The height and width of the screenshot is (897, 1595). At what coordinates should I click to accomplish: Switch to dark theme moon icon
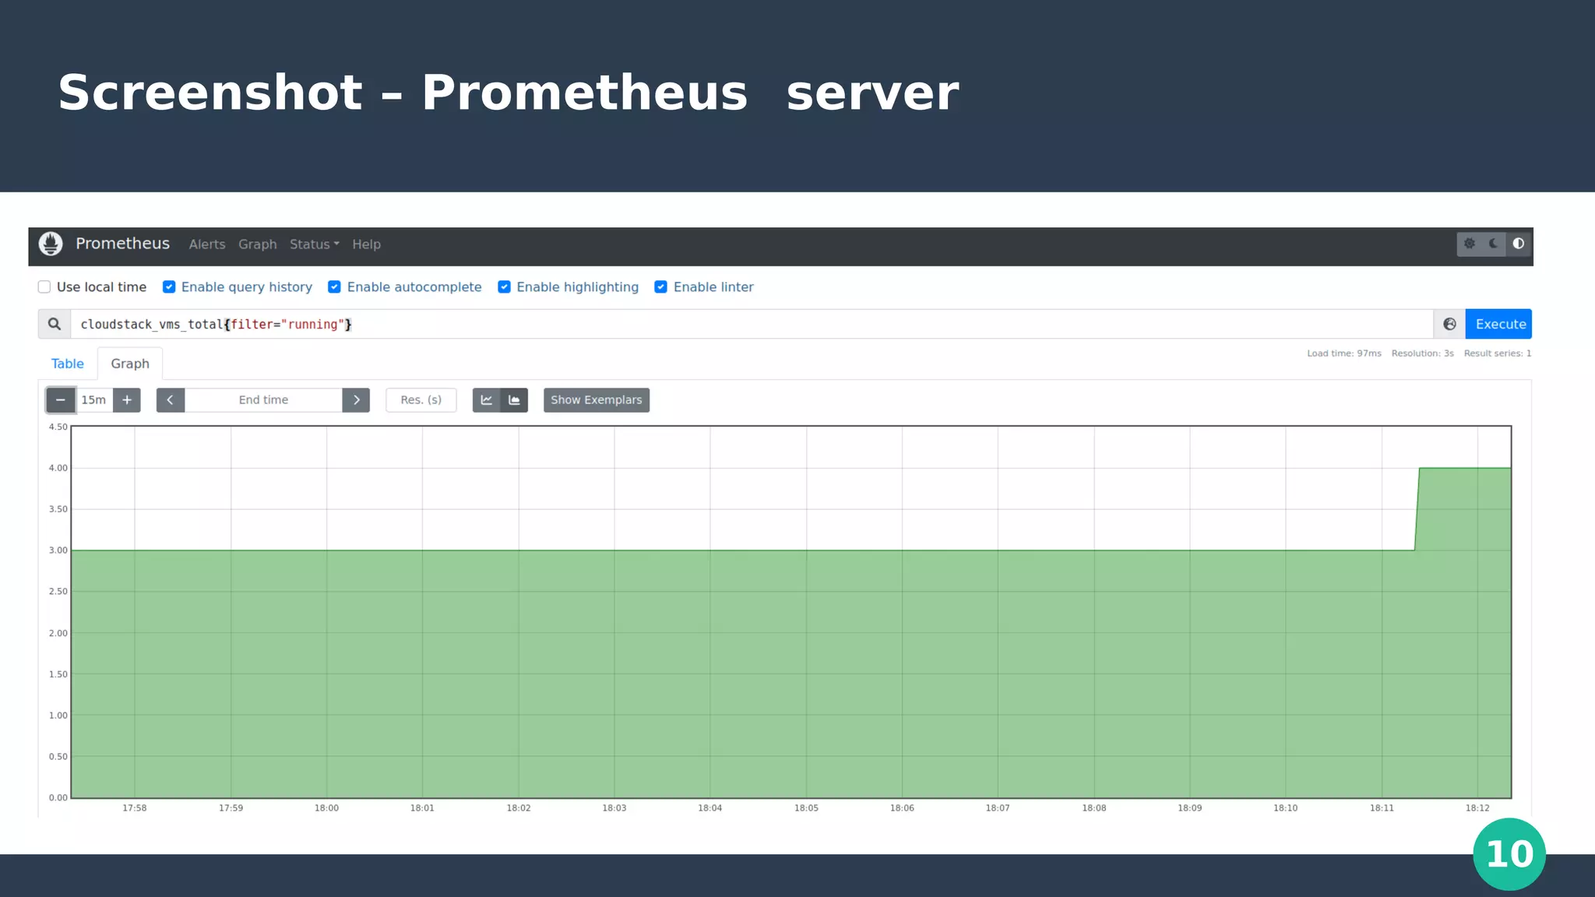click(1494, 244)
